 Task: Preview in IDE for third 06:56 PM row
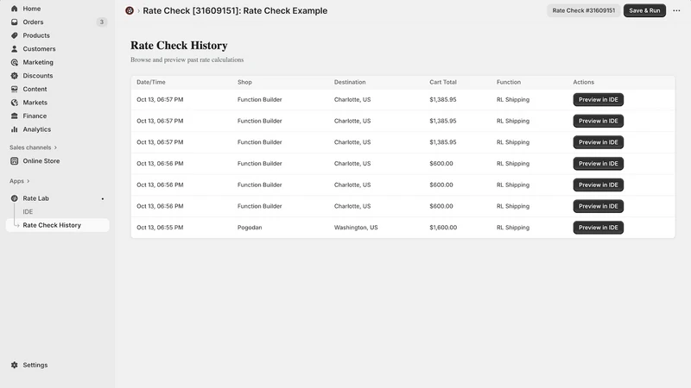click(x=598, y=206)
